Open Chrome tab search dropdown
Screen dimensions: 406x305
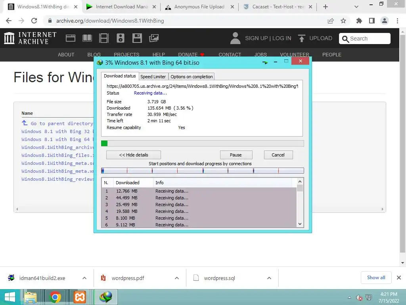pyautogui.click(x=356, y=7)
